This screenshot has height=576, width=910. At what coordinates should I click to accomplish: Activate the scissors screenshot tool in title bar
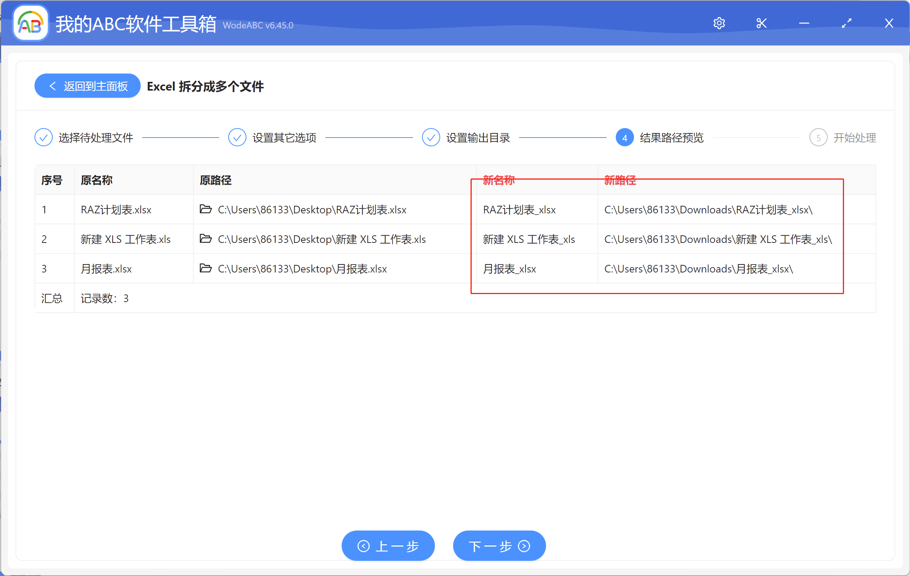[x=761, y=23]
